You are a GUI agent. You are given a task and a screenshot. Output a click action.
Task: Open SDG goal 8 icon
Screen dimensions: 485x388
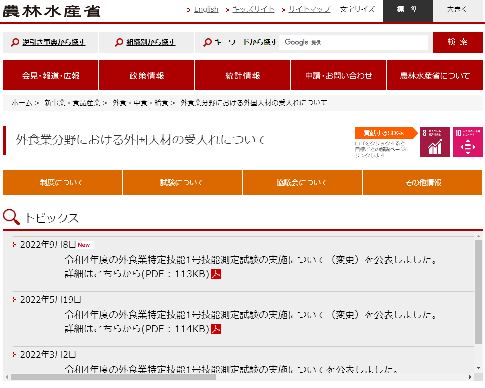[435, 142]
